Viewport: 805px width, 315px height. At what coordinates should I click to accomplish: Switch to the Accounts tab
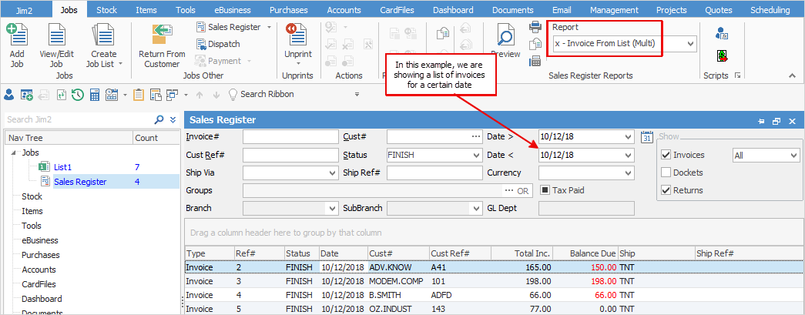pyautogui.click(x=344, y=10)
